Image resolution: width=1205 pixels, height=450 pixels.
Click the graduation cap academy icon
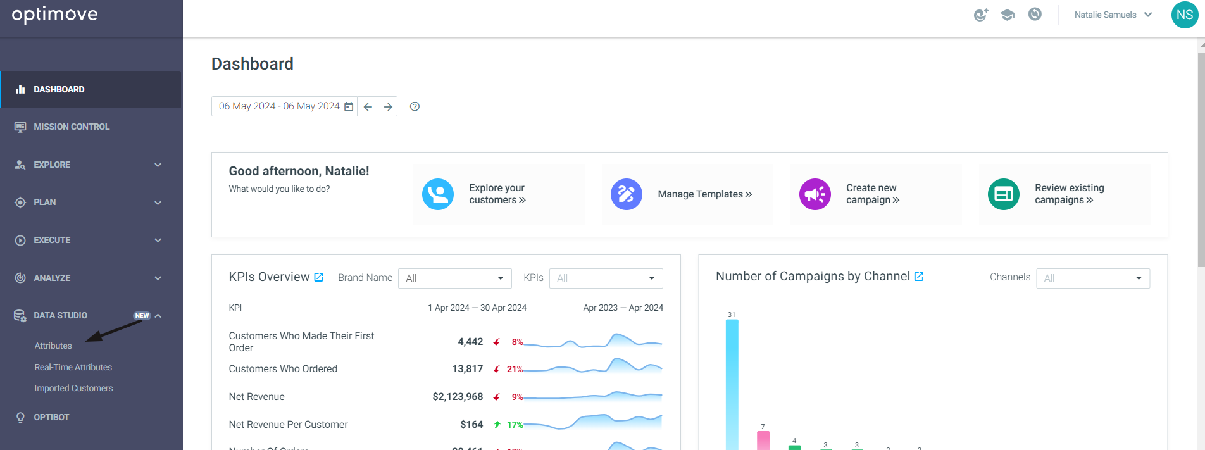[x=1008, y=15]
